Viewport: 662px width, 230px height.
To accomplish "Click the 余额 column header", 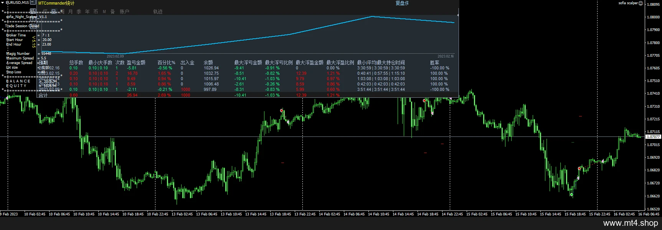I will [208, 62].
